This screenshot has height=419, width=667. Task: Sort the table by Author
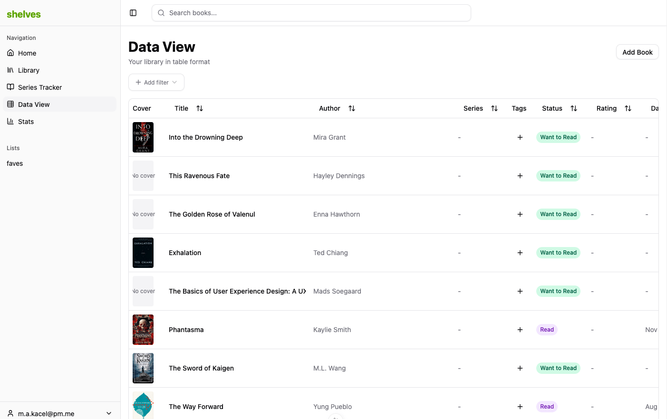click(x=352, y=108)
